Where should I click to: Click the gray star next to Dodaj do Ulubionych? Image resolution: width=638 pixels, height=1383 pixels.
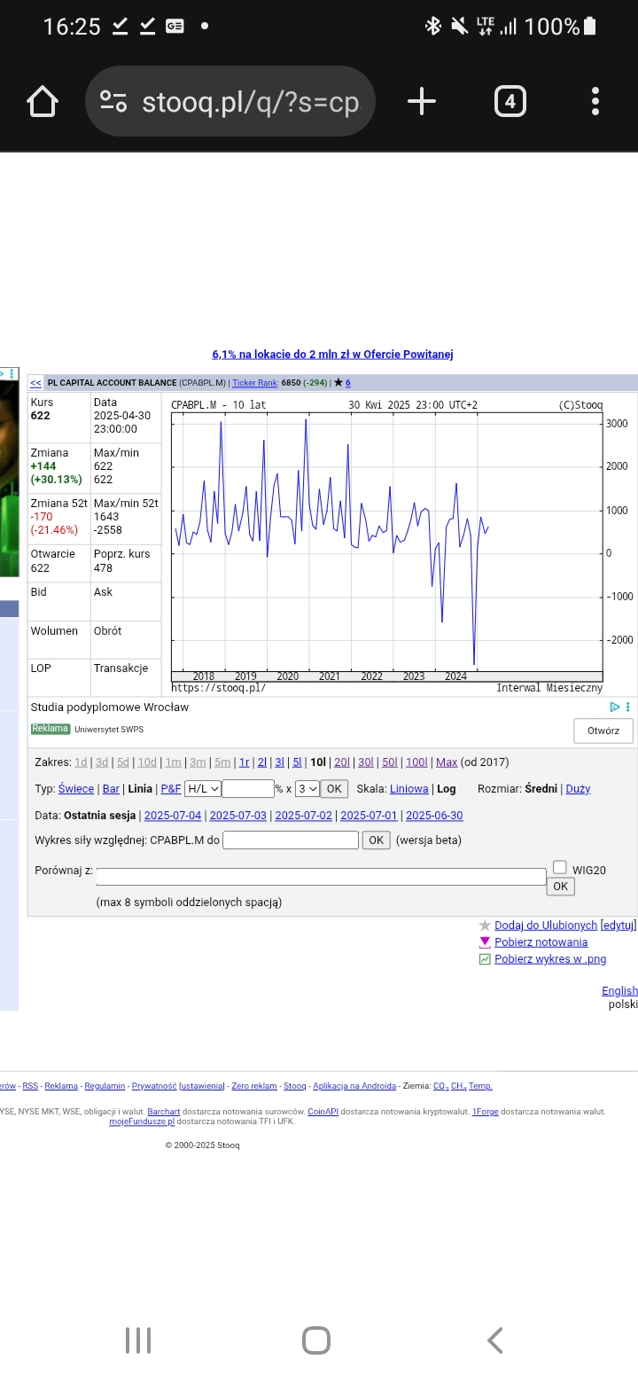point(485,926)
